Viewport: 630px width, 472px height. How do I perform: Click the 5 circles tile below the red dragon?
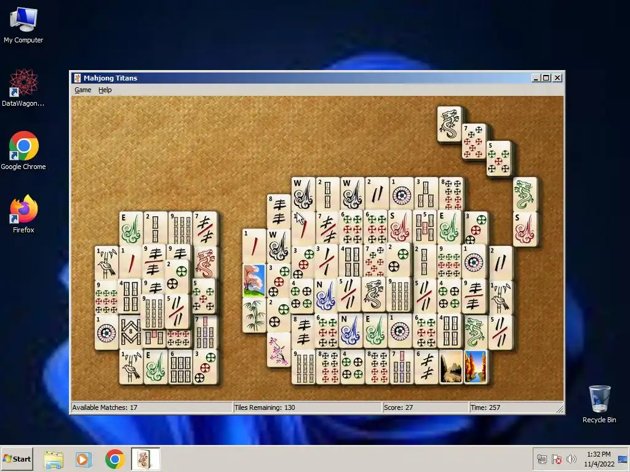[x=204, y=296]
